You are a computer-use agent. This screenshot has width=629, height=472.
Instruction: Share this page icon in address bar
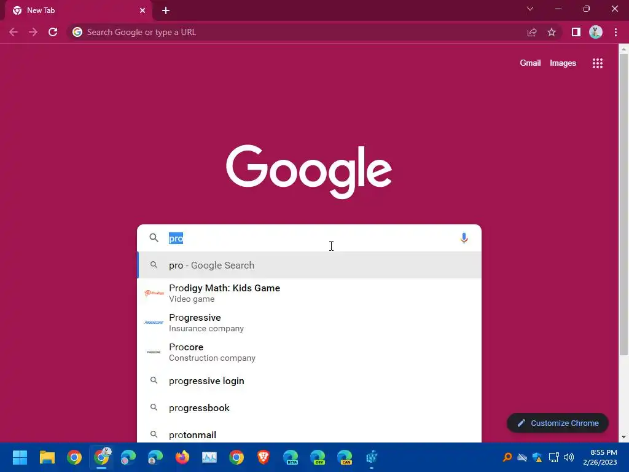click(x=532, y=32)
